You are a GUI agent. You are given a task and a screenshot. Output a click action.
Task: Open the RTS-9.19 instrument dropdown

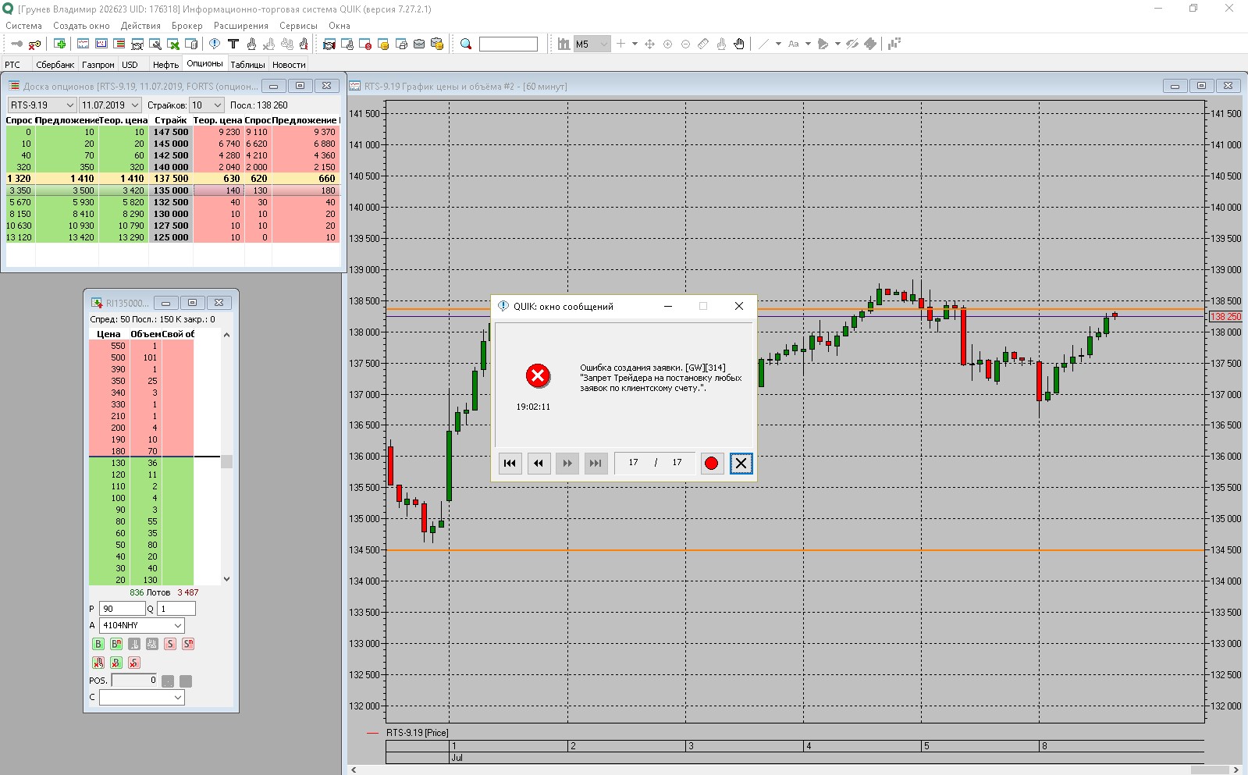coord(42,105)
